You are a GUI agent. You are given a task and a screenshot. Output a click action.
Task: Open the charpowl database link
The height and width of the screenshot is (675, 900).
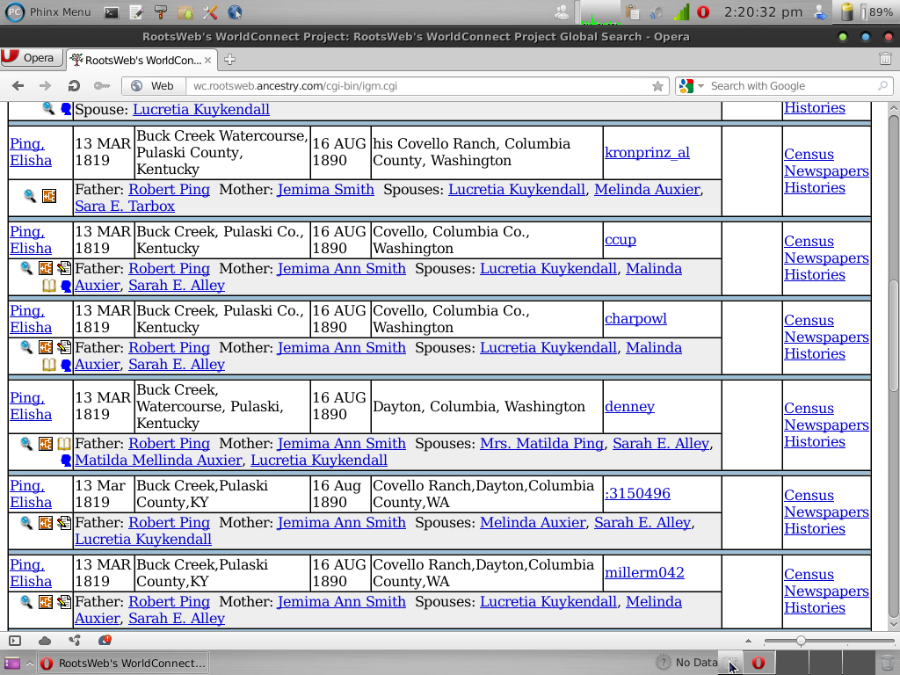pos(635,318)
